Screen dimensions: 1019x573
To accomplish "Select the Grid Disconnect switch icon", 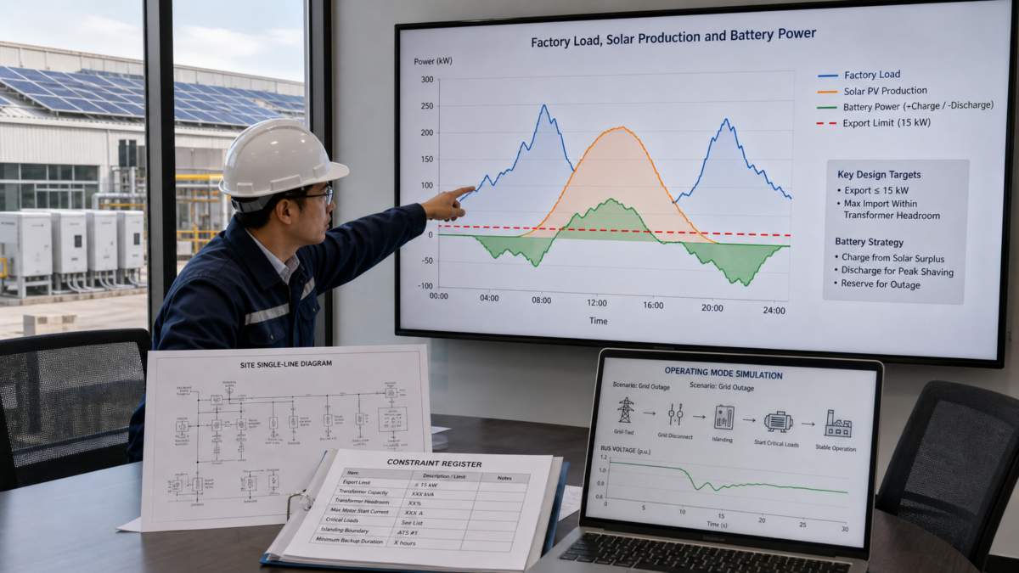I will (675, 413).
